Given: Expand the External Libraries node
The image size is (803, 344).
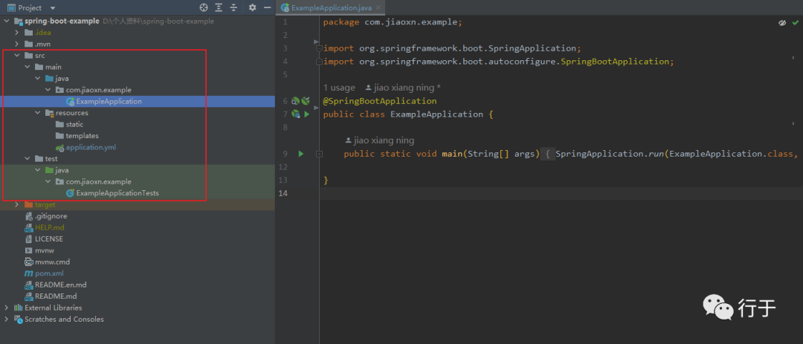Looking at the screenshot, I should point(7,308).
